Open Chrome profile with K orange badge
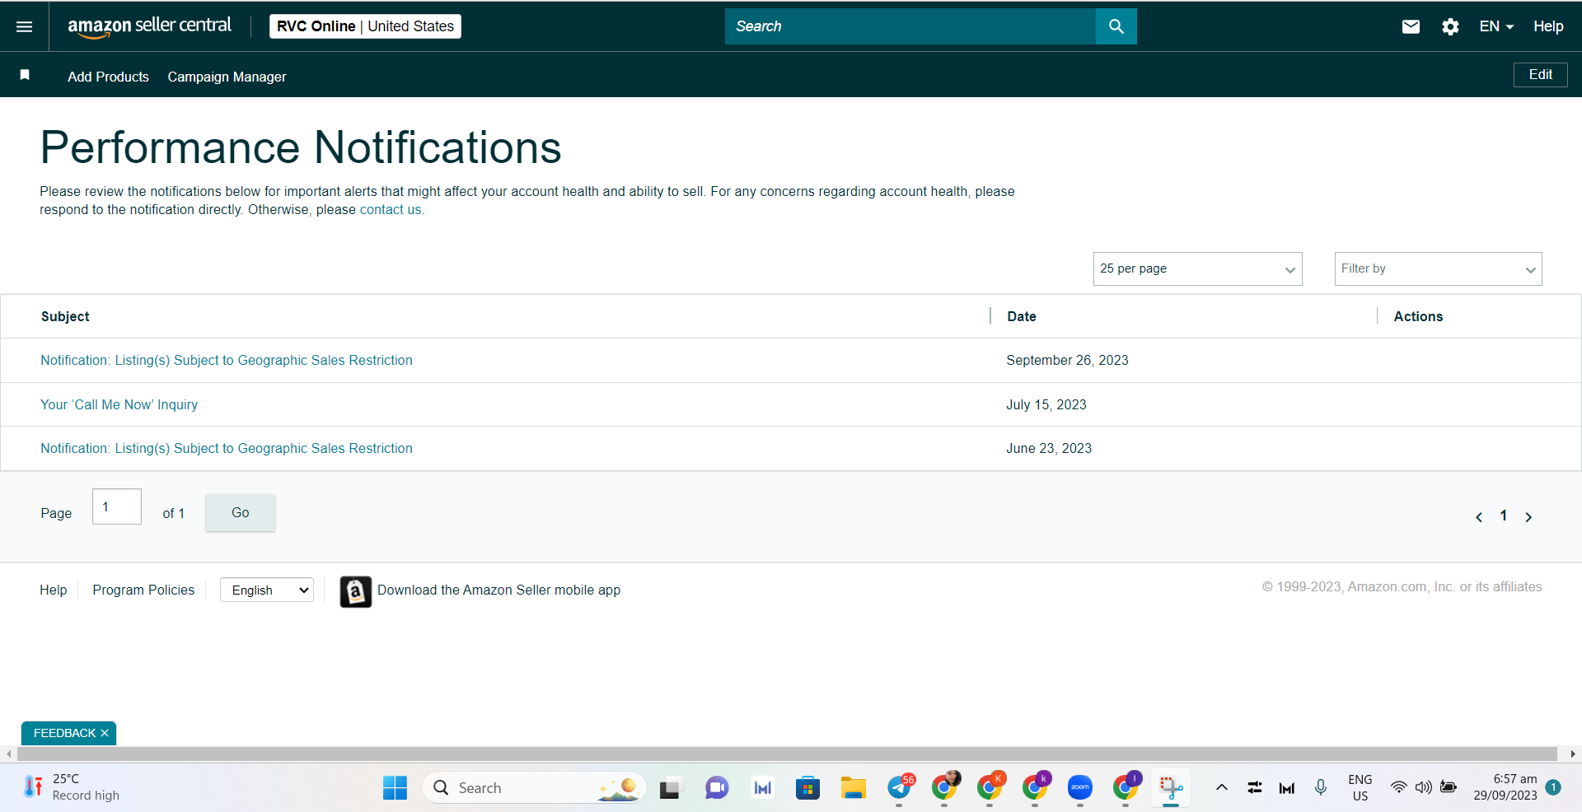Screen dimensions: 1582x812 pos(990,788)
